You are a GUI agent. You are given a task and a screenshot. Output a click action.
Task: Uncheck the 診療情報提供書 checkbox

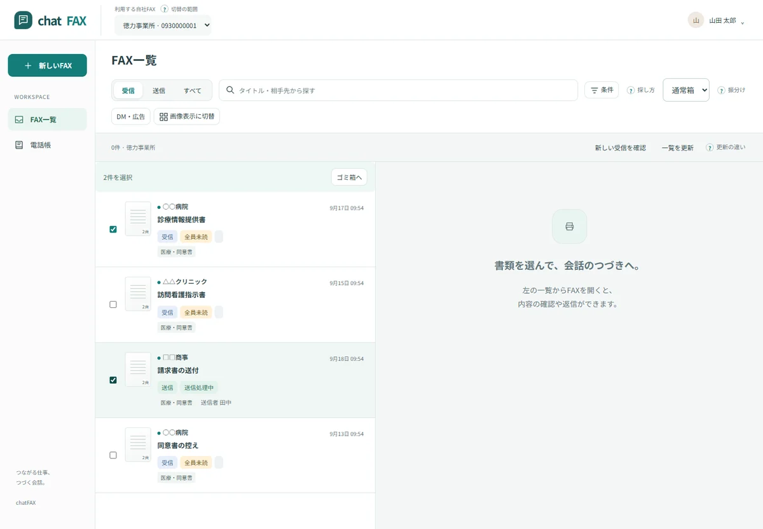click(x=113, y=229)
